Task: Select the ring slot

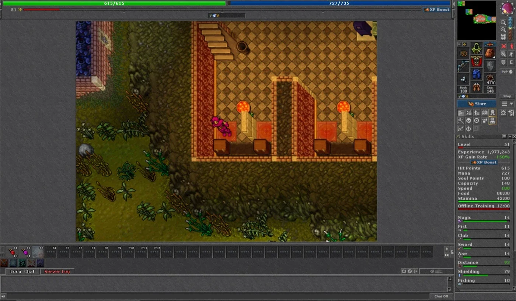Action: pyautogui.click(x=463, y=78)
